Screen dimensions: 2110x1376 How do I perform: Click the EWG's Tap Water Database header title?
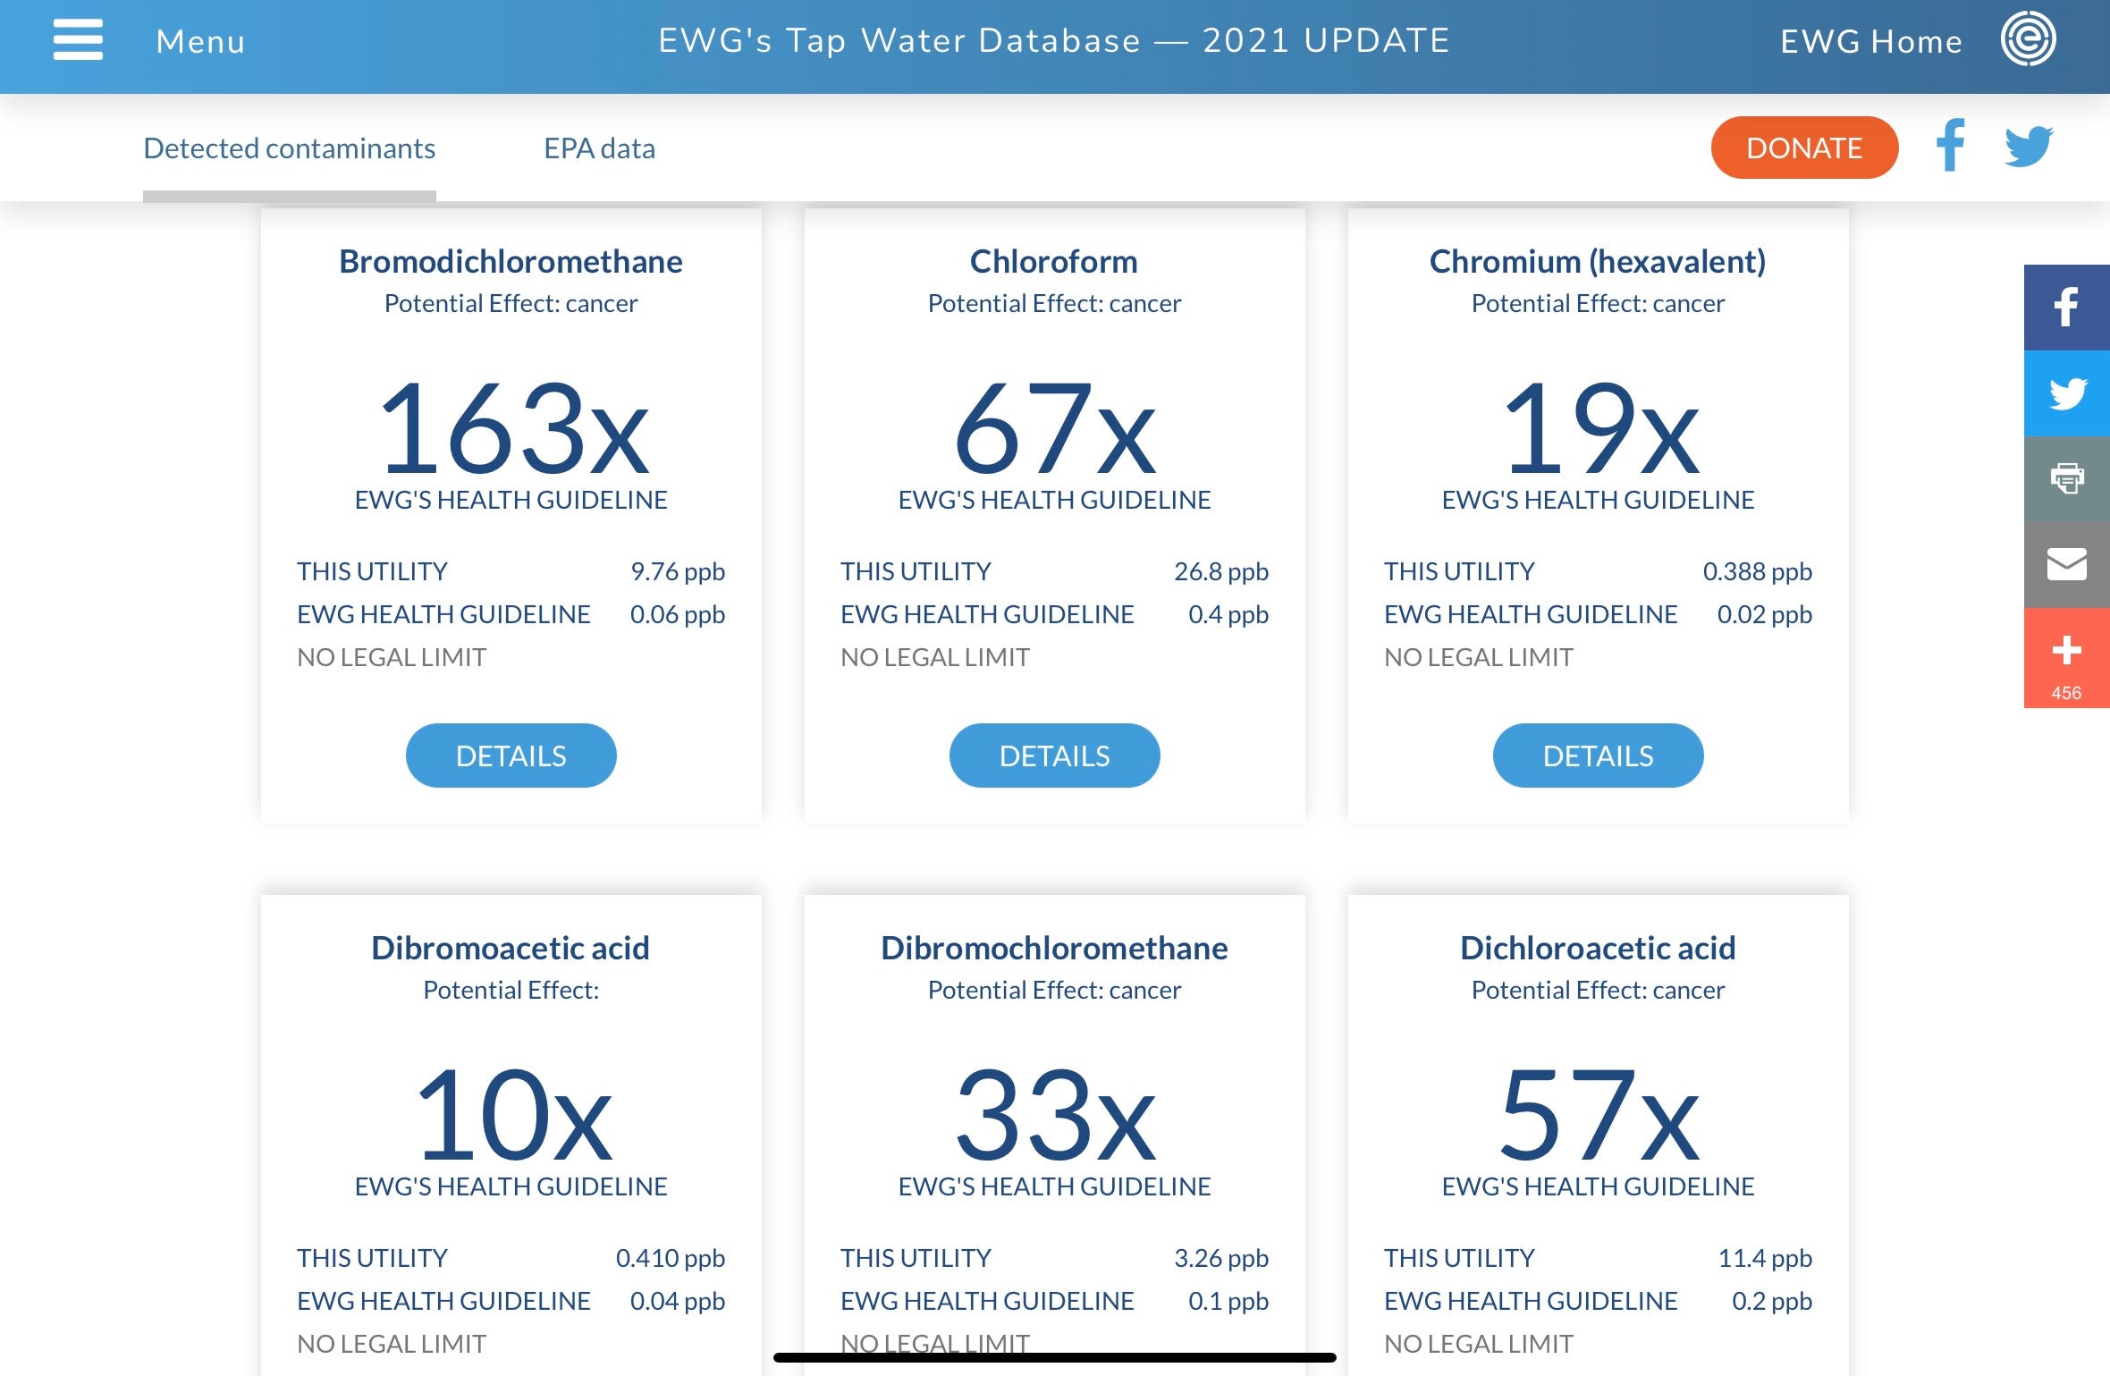(x=1054, y=40)
